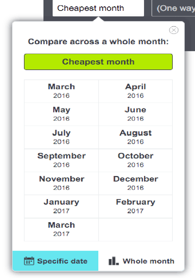The width and height of the screenshot is (195, 278).
Task: Choose July 2016
Action: pyautogui.click(x=62, y=137)
